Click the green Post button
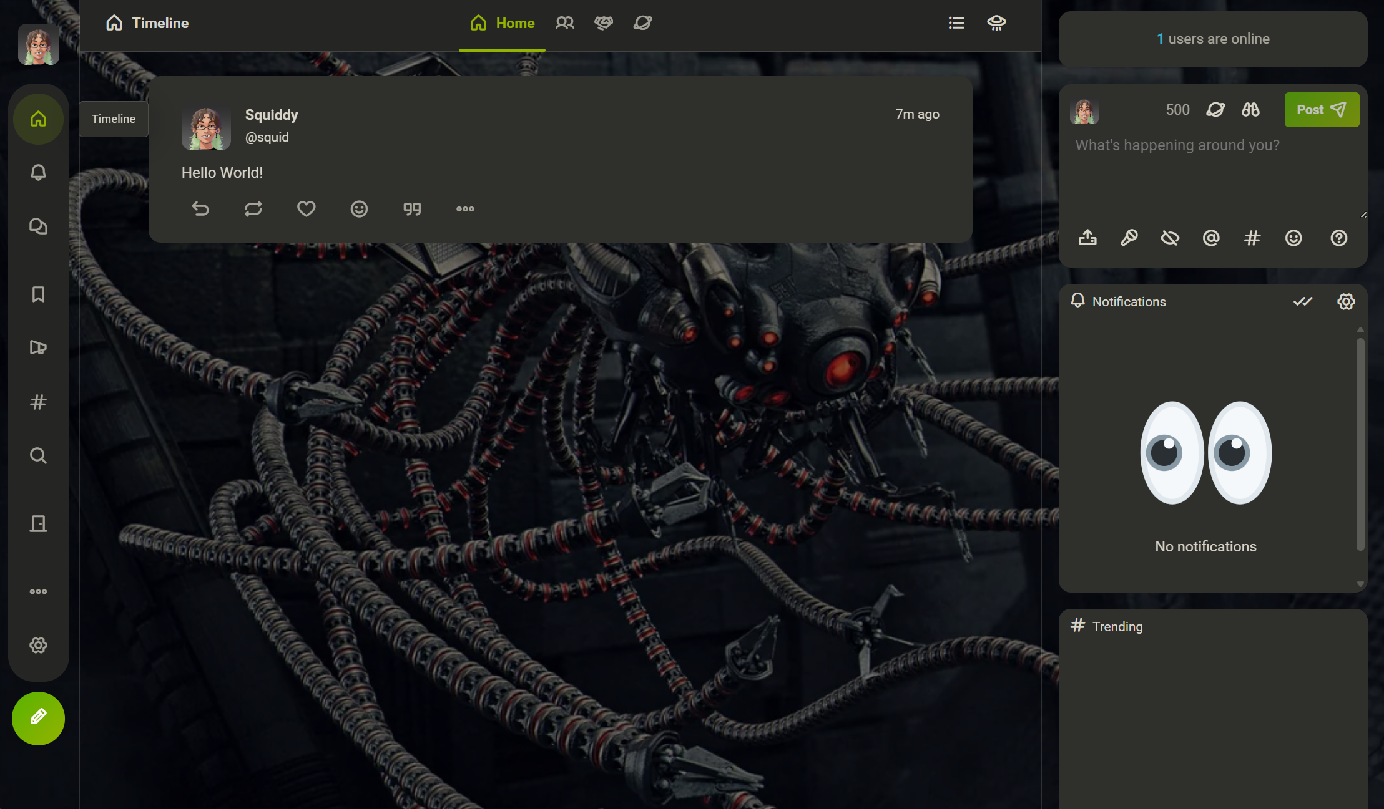The height and width of the screenshot is (809, 1384). (1322, 110)
